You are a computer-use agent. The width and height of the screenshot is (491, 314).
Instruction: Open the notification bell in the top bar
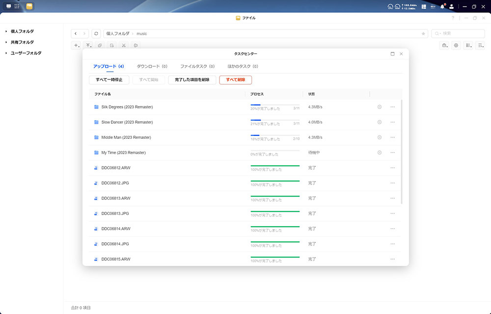pos(442,7)
